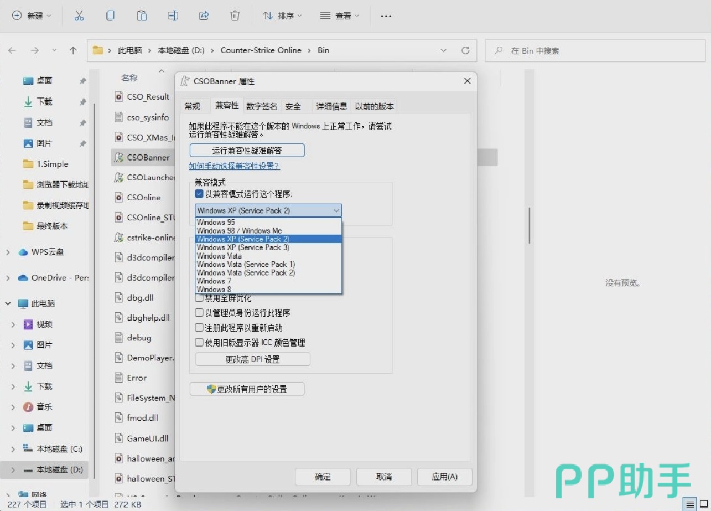Click the 应用(A) button
The image size is (711, 511).
click(x=445, y=477)
